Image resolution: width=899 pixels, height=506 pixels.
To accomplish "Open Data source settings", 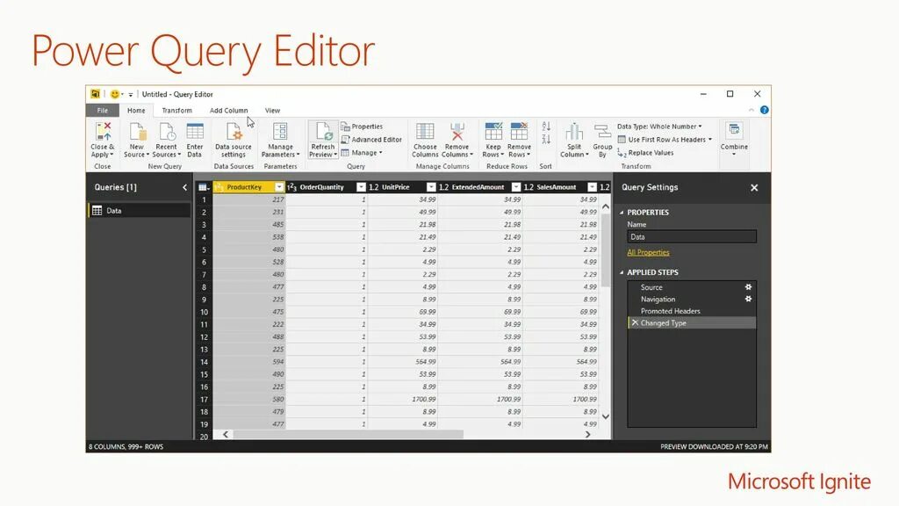I will pos(234,132).
